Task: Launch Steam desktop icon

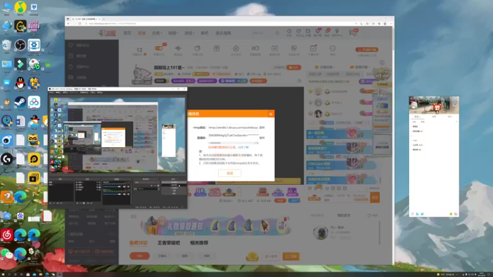Action: tap(20, 102)
